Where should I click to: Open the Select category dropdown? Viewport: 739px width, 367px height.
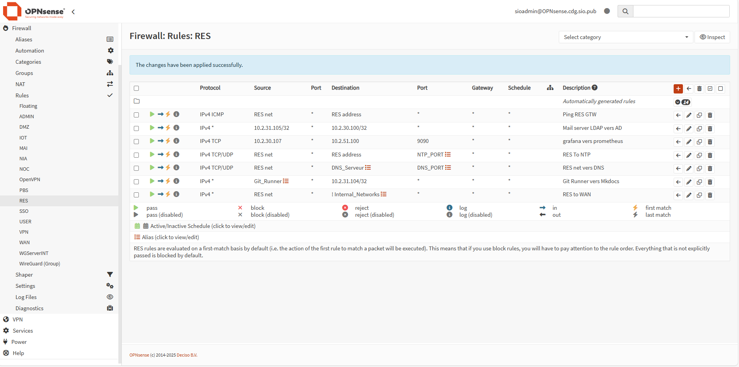(x=625, y=37)
